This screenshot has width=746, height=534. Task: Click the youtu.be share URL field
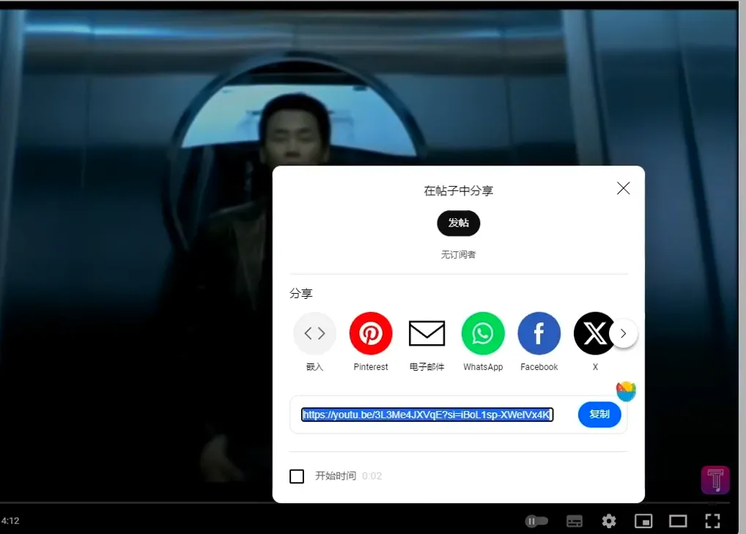[427, 415]
